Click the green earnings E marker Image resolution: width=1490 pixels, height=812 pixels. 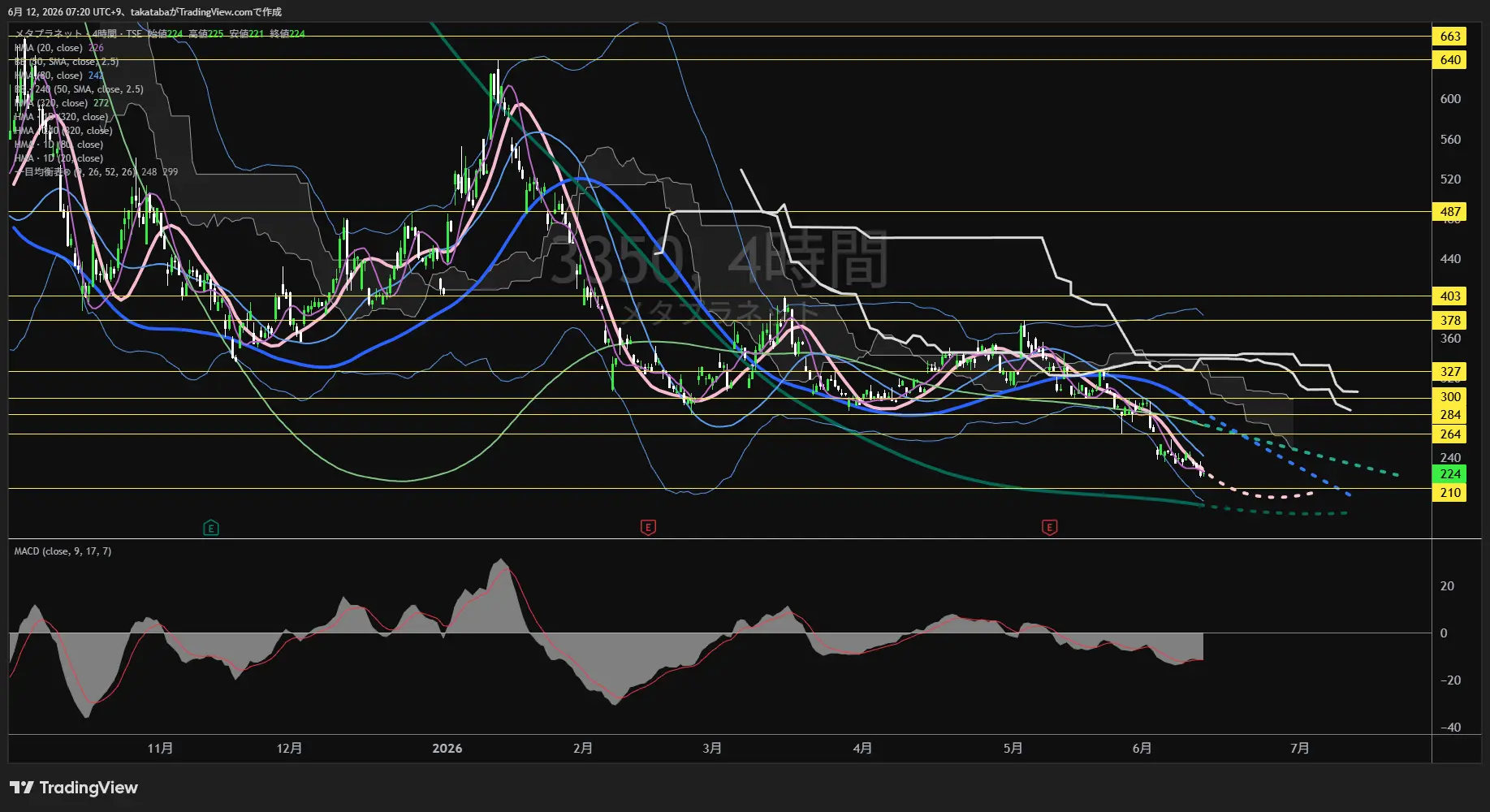(210, 528)
